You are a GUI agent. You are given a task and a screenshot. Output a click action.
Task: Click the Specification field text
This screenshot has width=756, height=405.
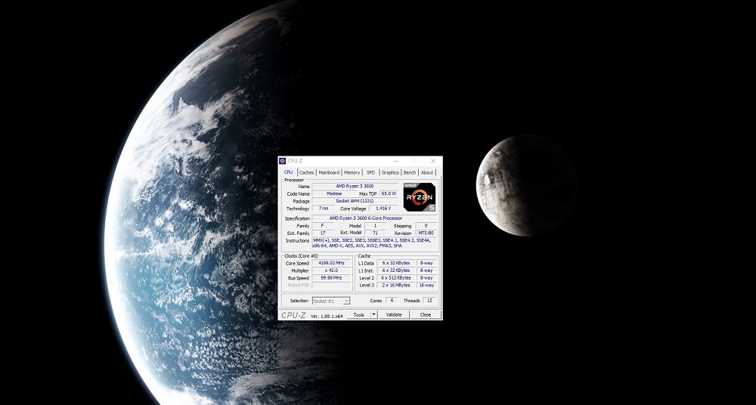[375, 218]
